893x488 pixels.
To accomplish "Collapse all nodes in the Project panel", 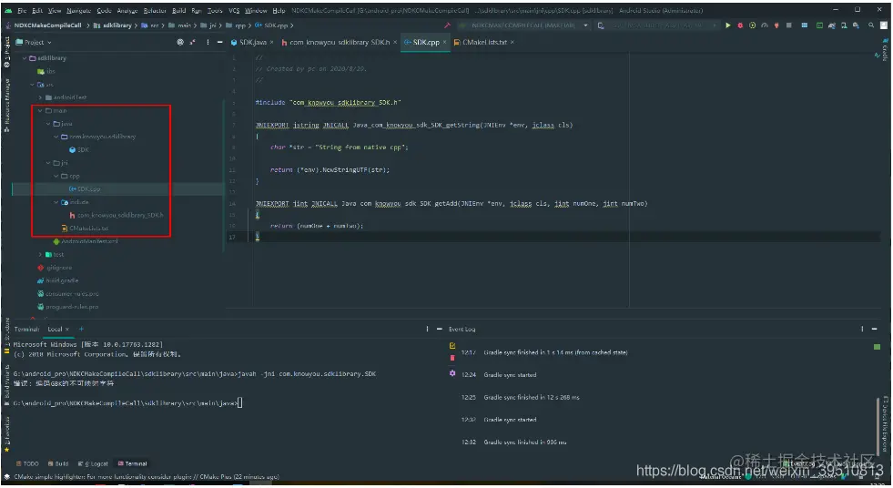I will pyautogui.click(x=192, y=42).
